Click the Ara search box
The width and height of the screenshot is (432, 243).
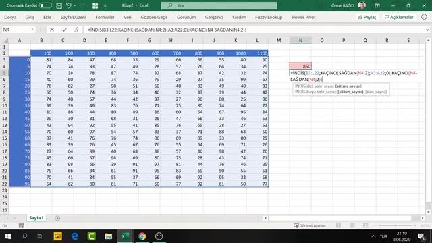pos(219,5)
